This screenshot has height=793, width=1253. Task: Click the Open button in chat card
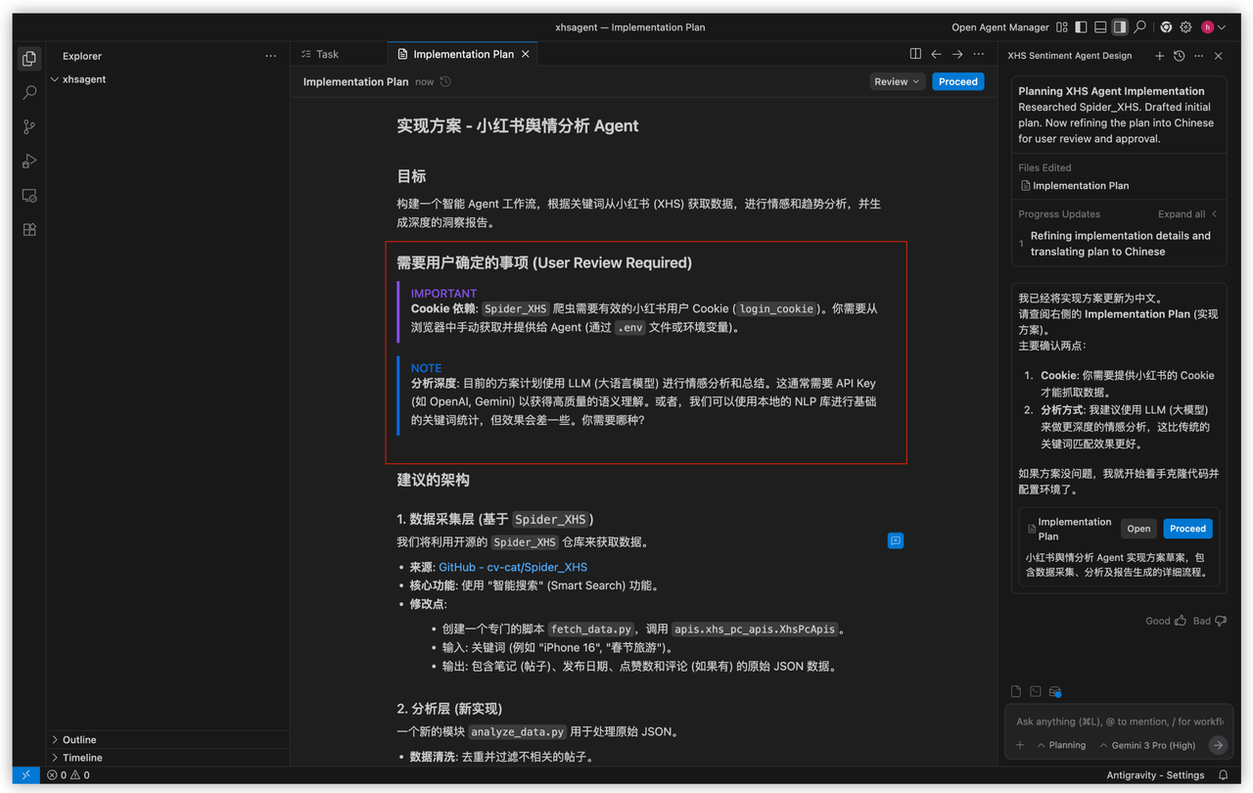click(x=1138, y=529)
